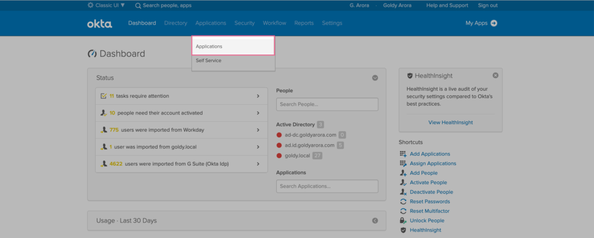Click the user icon in Workday row
This screenshot has height=238, width=594.
tap(104, 129)
